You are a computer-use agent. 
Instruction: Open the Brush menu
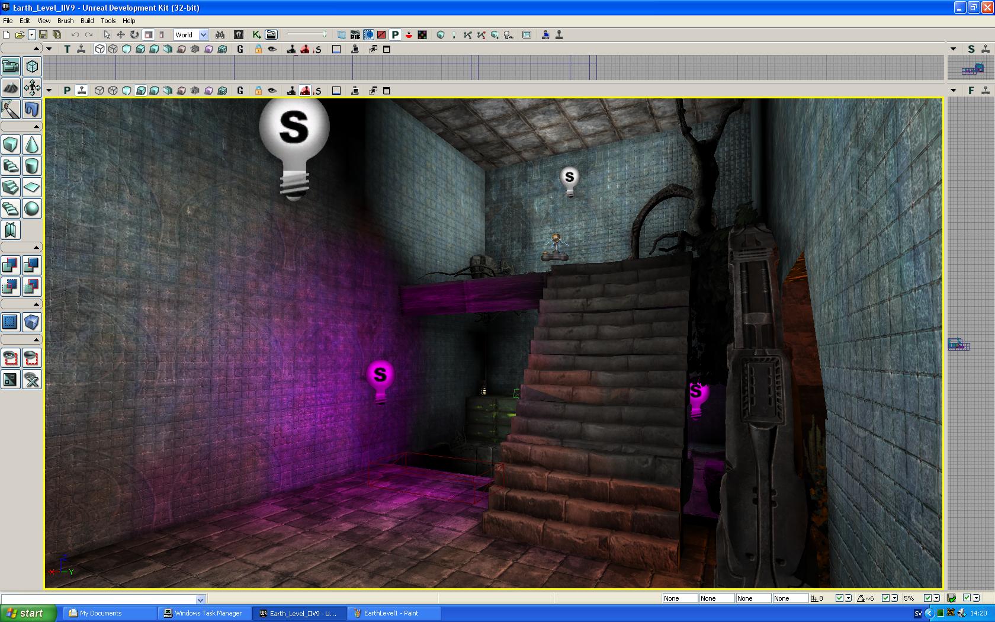[65, 21]
